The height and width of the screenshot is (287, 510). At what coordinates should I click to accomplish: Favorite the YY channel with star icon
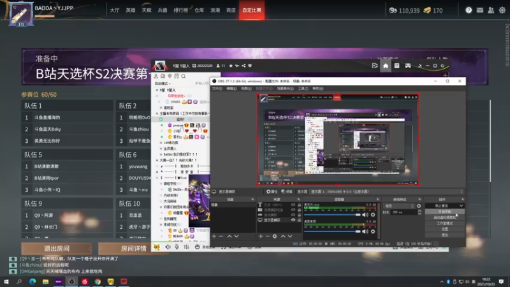pyautogui.click(x=231, y=66)
